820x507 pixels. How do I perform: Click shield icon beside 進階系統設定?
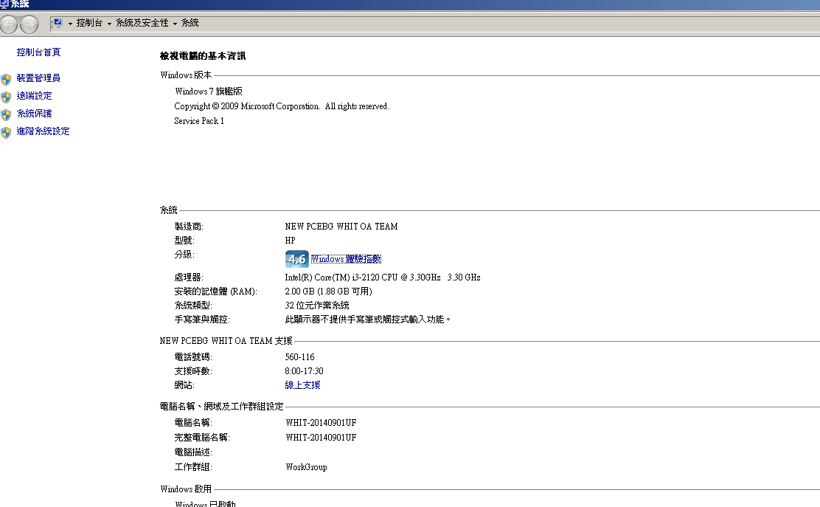click(x=6, y=133)
